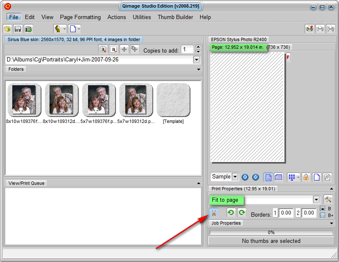Viewport: 339px width, 262px height.
Task: Open the Help menu
Action: click(x=205, y=17)
